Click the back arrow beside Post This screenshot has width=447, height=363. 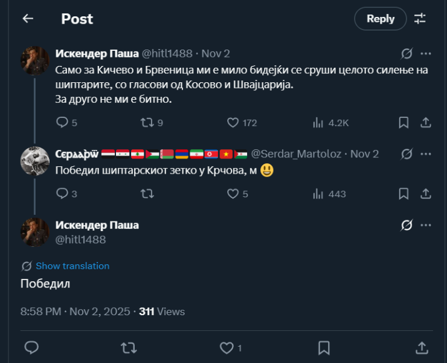point(28,19)
